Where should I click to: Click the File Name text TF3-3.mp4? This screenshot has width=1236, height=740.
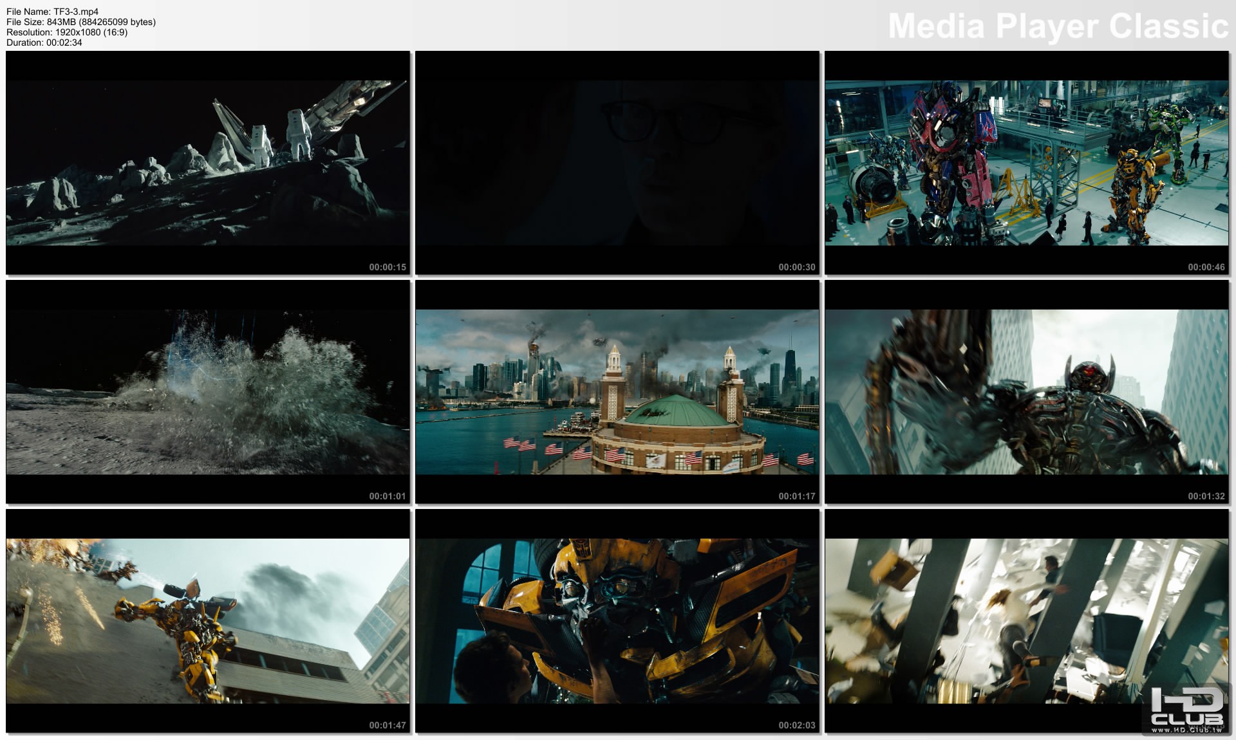click(52, 12)
